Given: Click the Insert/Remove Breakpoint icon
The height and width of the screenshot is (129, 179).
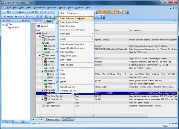Looking at the screenshot, I should 57,44.
